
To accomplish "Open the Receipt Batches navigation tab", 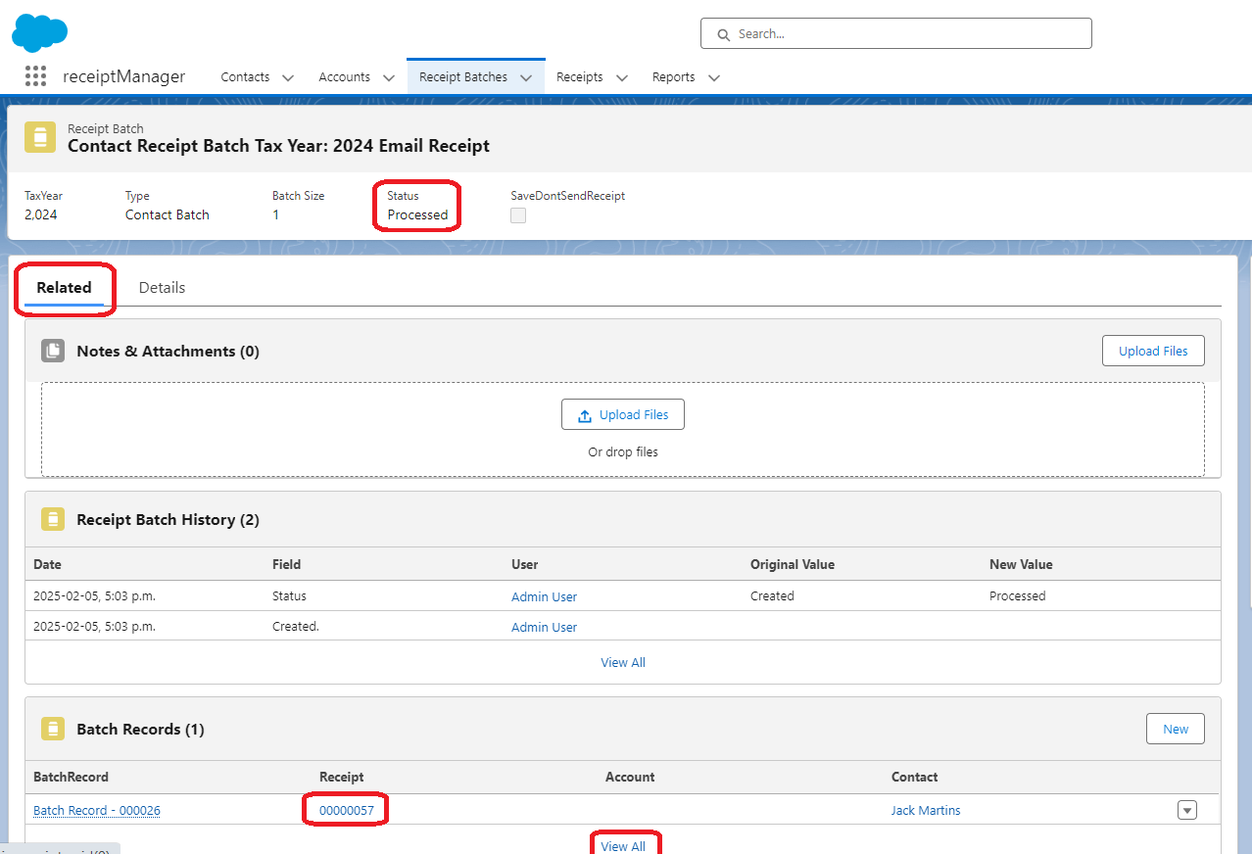I will 463,76.
